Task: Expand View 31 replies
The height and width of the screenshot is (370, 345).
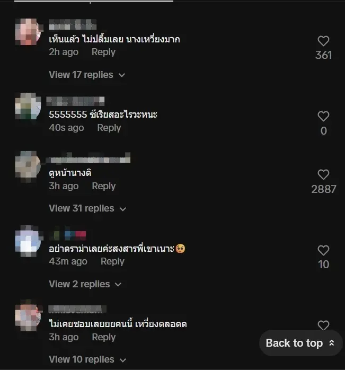Action: 87,208
